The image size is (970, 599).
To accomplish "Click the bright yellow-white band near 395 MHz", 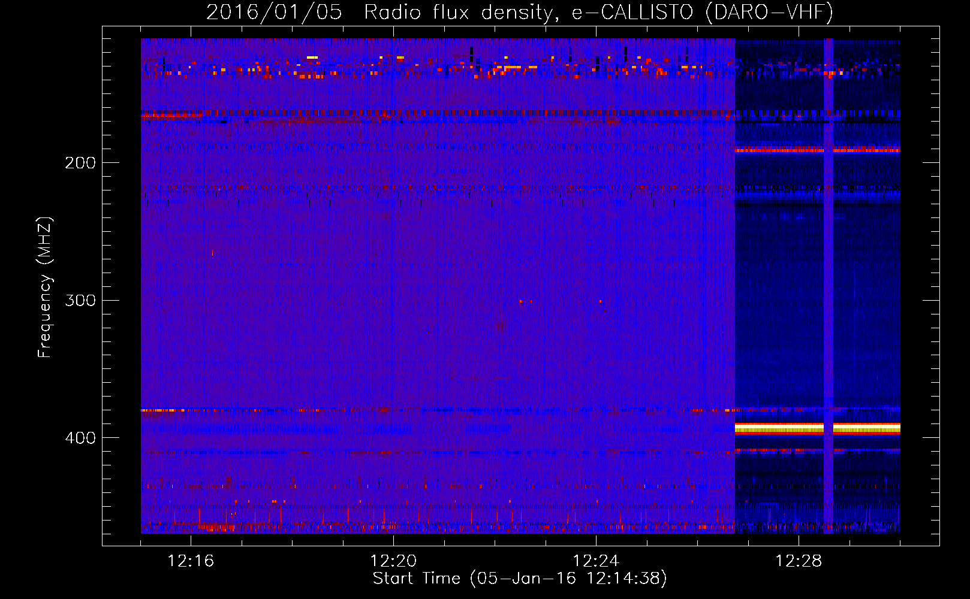I will (x=818, y=428).
